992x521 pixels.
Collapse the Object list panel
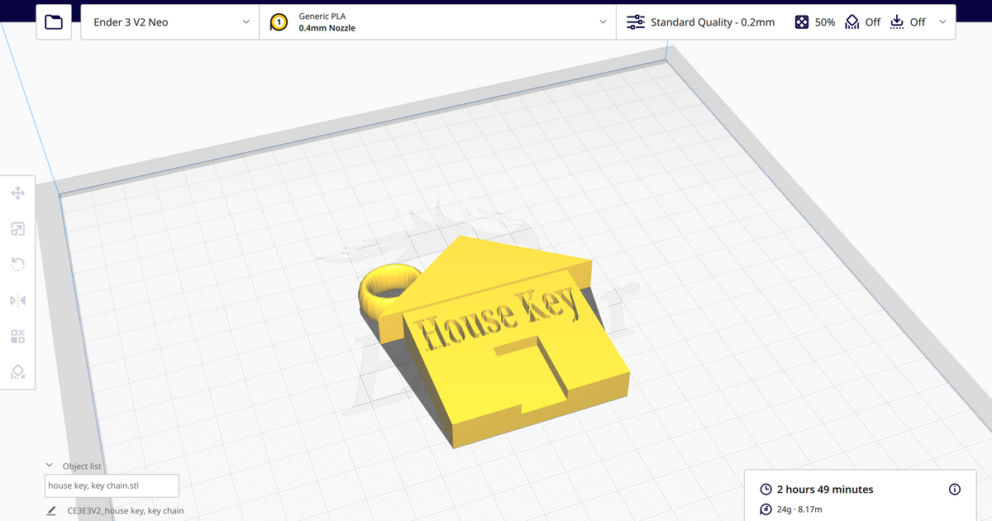49,465
